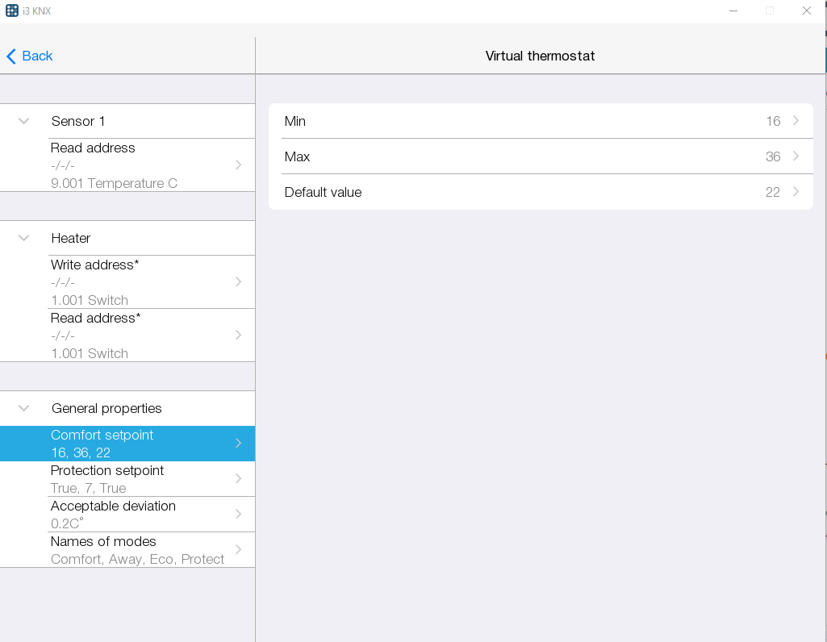Click the arrow next to Max 36
827x642 pixels.
click(796, 156)
